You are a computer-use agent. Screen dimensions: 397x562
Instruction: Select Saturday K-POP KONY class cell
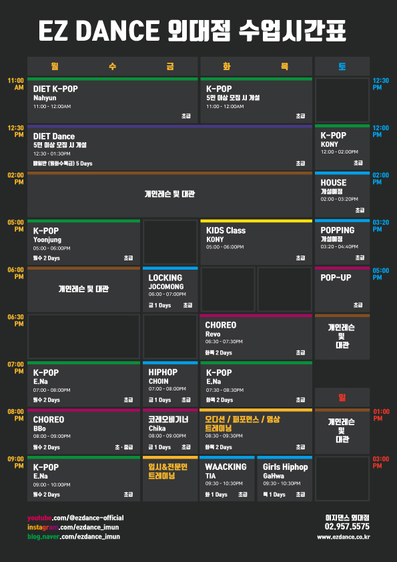(342, 148)
